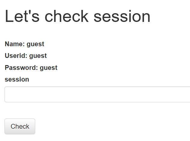The image size is (190, 141).
Task: Focus the session input field
Action: click(97, 94)
